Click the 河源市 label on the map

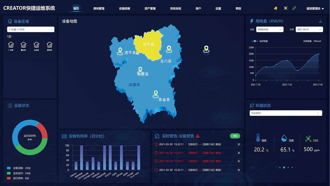(x=134, y=85)
